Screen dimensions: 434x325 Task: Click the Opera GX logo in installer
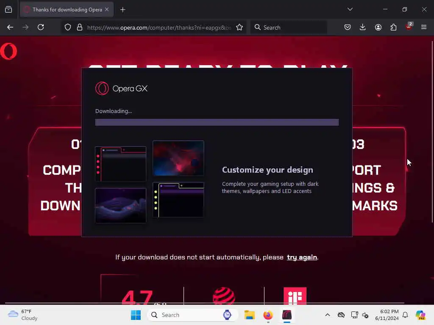121,88
